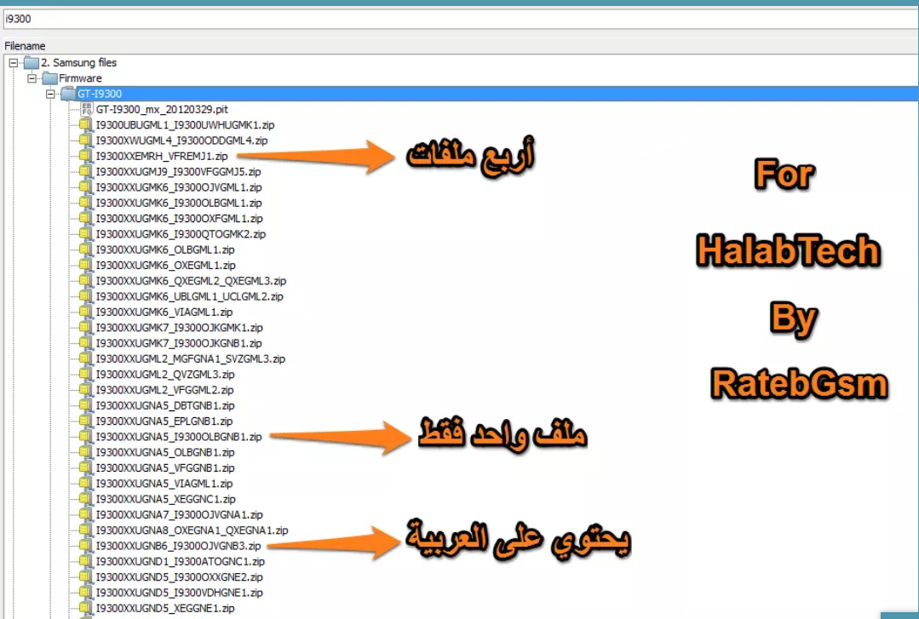Screen dimensions: 919x619
Task: Collapse the GT-I9300 folder node
Action: 51,94
